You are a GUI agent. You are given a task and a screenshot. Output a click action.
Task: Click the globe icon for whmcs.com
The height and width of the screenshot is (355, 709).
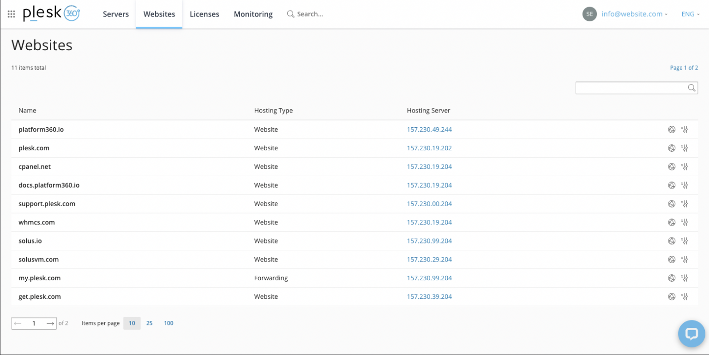pyautogui.click(x=672, y=222)
